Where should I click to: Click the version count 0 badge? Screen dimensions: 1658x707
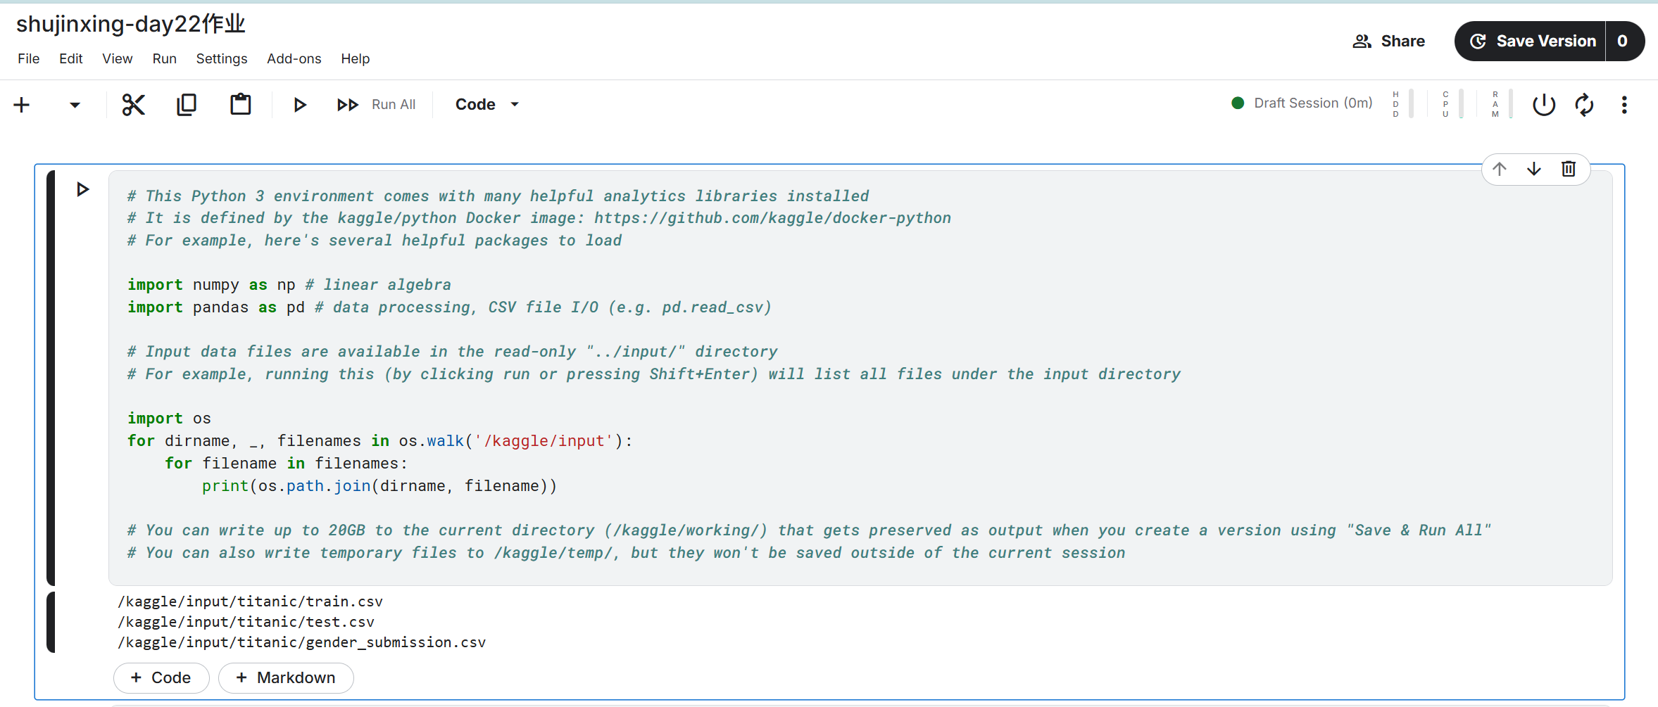pos(1624,42)
